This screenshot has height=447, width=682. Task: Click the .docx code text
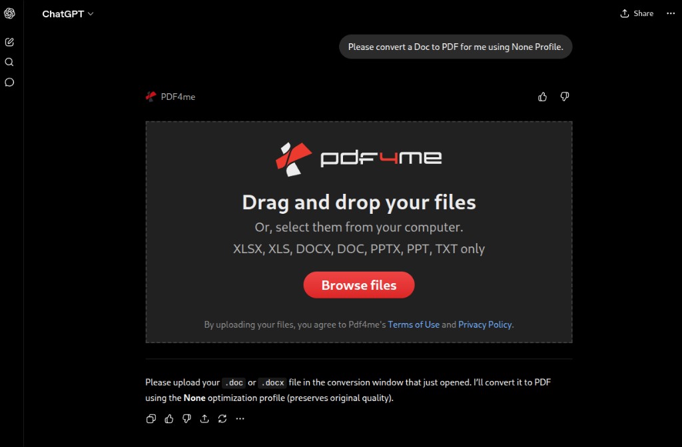tap(272, 383)
